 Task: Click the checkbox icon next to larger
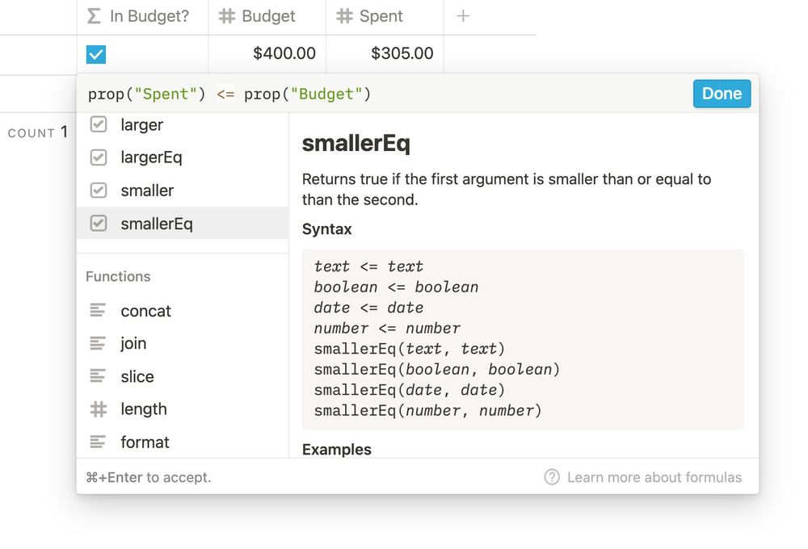point(99,124)
